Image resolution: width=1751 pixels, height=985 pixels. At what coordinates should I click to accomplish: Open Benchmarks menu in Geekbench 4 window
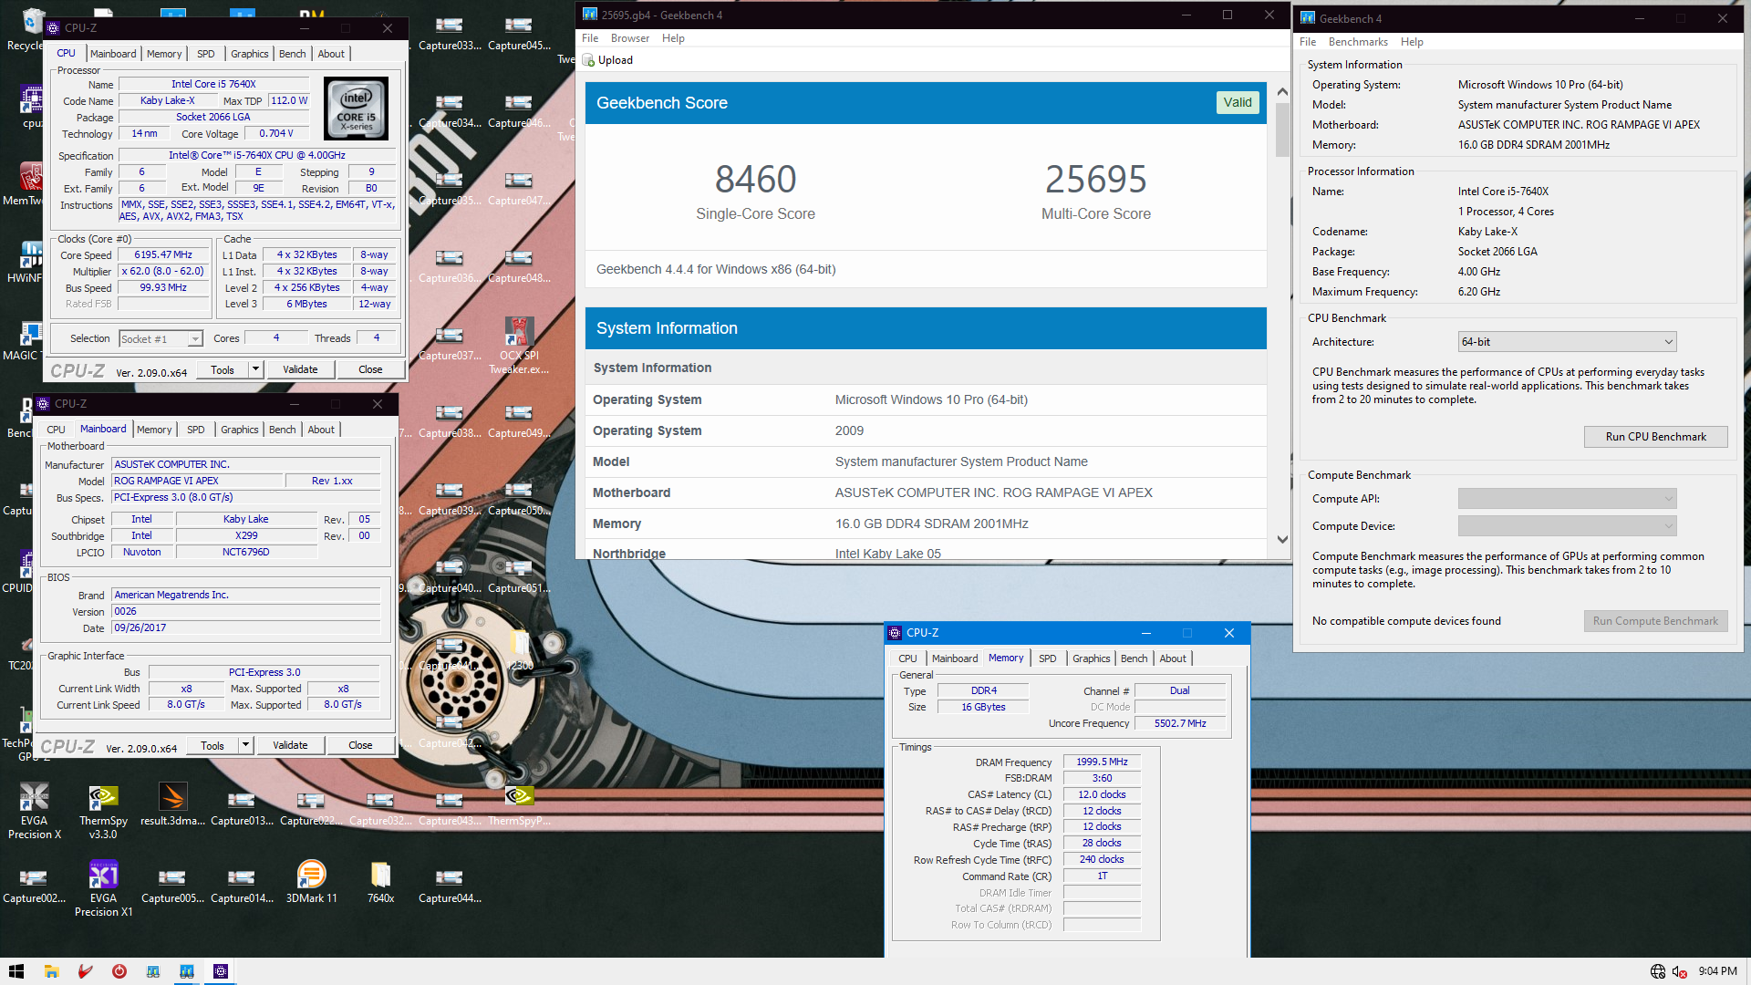point(1358,42)
